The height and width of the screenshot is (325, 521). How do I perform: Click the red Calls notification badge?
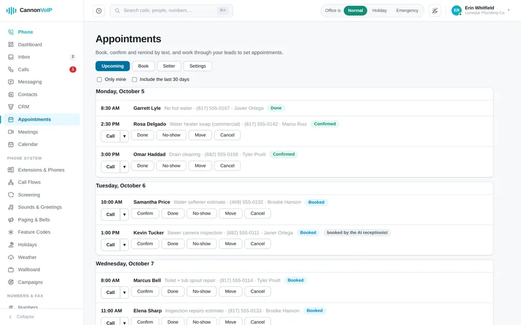[73, 69]
